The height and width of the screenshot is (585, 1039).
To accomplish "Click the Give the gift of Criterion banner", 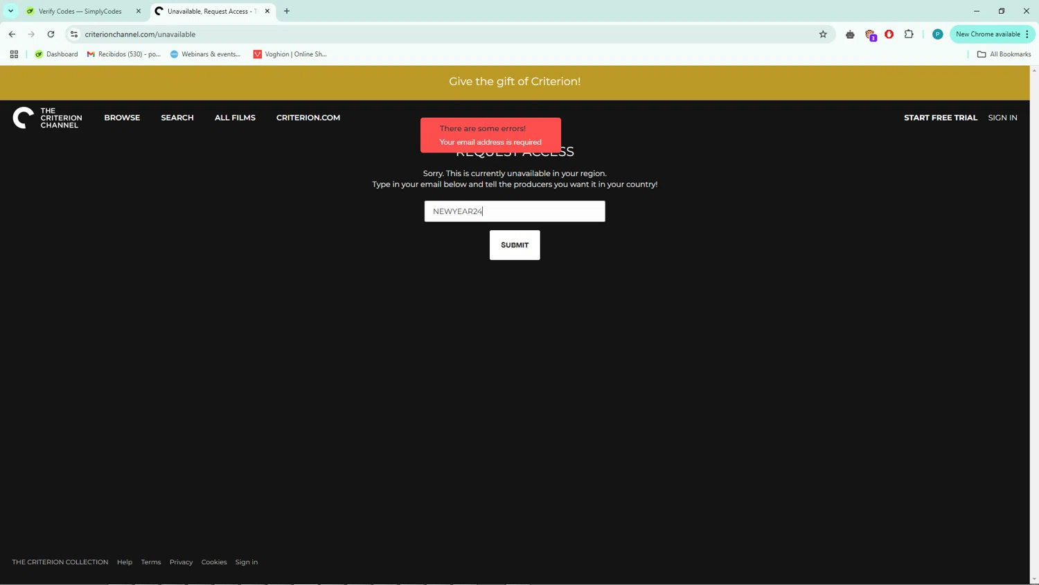I will coord(515,82).
